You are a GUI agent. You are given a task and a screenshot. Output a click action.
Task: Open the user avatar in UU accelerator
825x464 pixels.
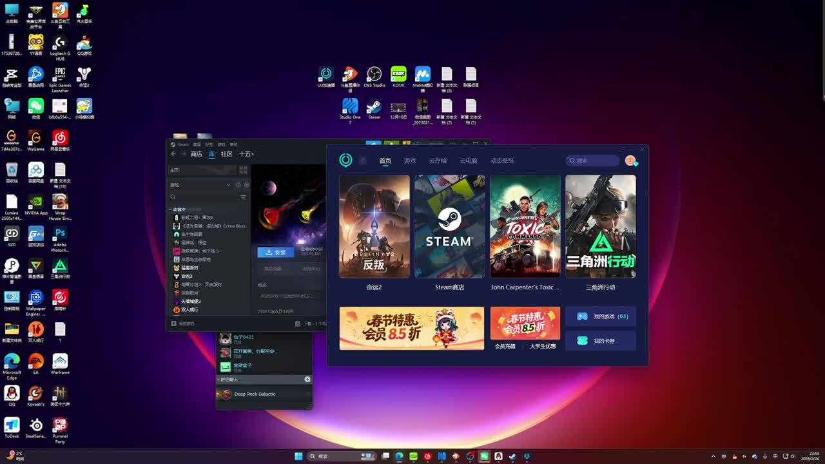pos(630,160)
